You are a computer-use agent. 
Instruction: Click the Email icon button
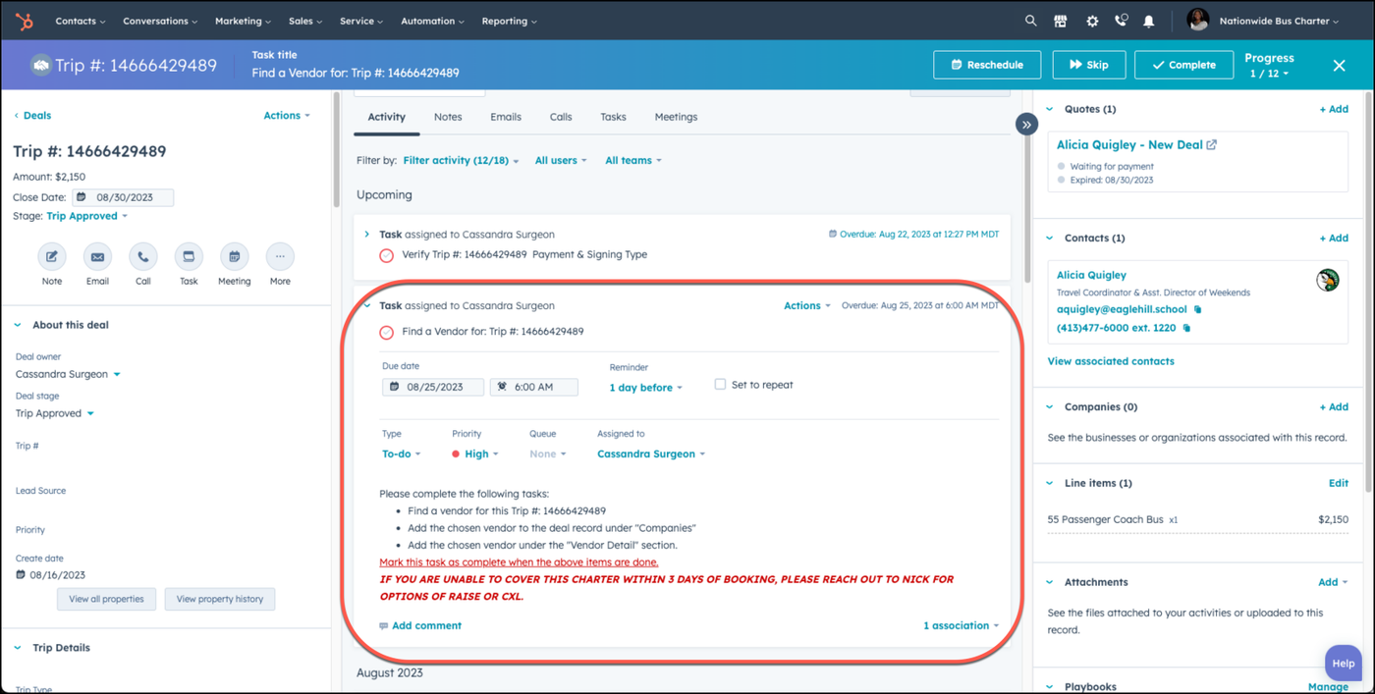point(97,257)
